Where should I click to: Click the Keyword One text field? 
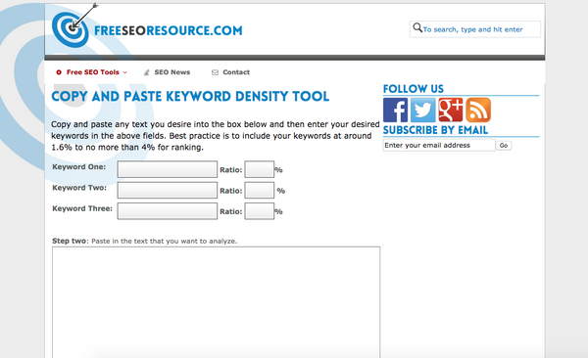pyautogui.click(x=168, y=169)
